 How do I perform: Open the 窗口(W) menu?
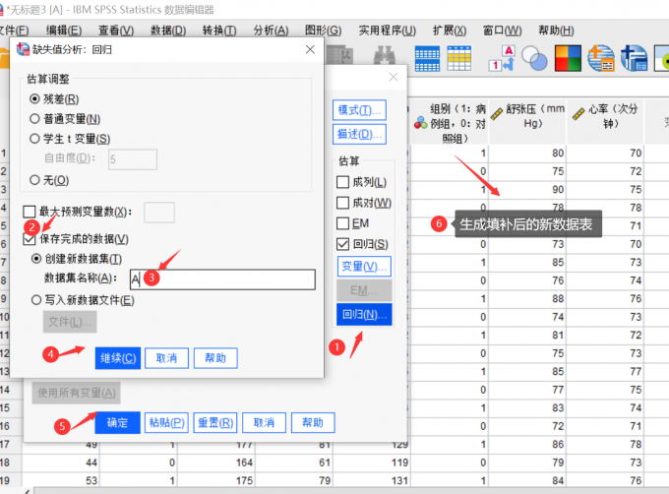[502, 31]
